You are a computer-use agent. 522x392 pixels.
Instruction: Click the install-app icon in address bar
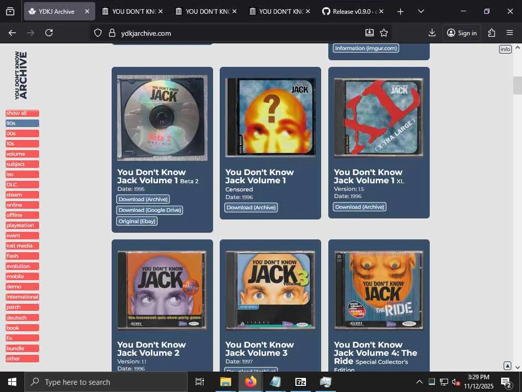point(369,33)
